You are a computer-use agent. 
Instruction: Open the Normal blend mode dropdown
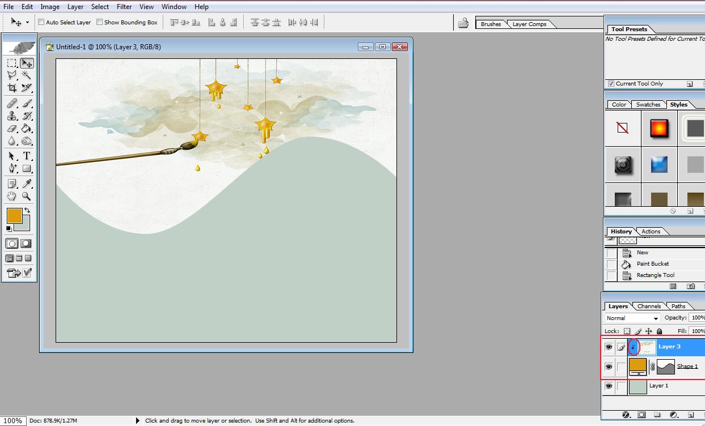(x=632, y=318)
